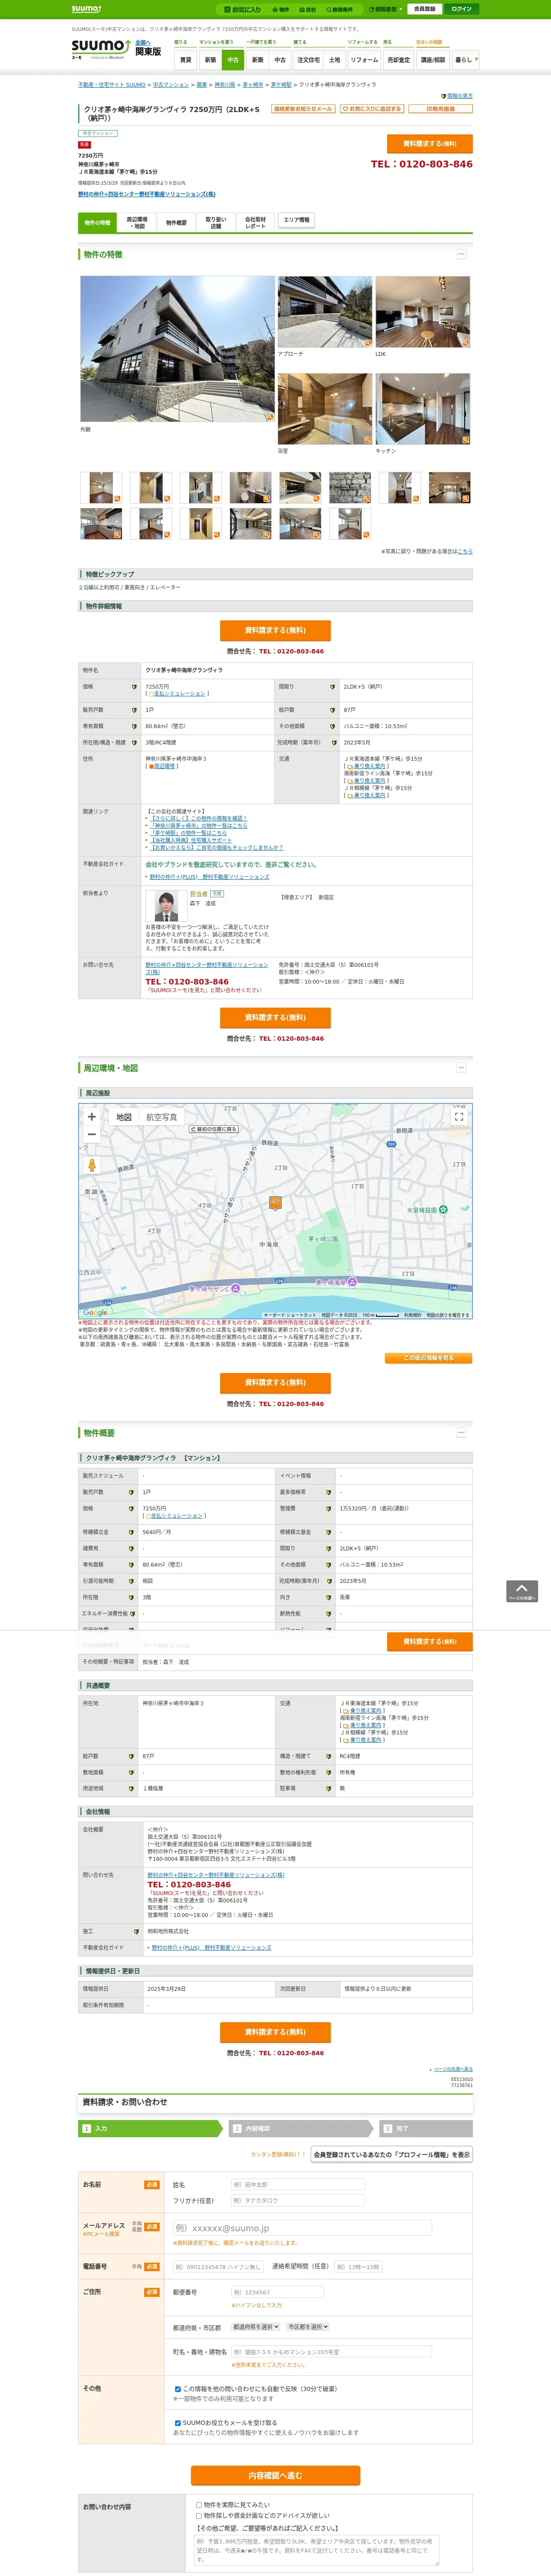Click the help icon beside 修繕積立金 in overview

pyautogui.click(x=131, y=1532)
